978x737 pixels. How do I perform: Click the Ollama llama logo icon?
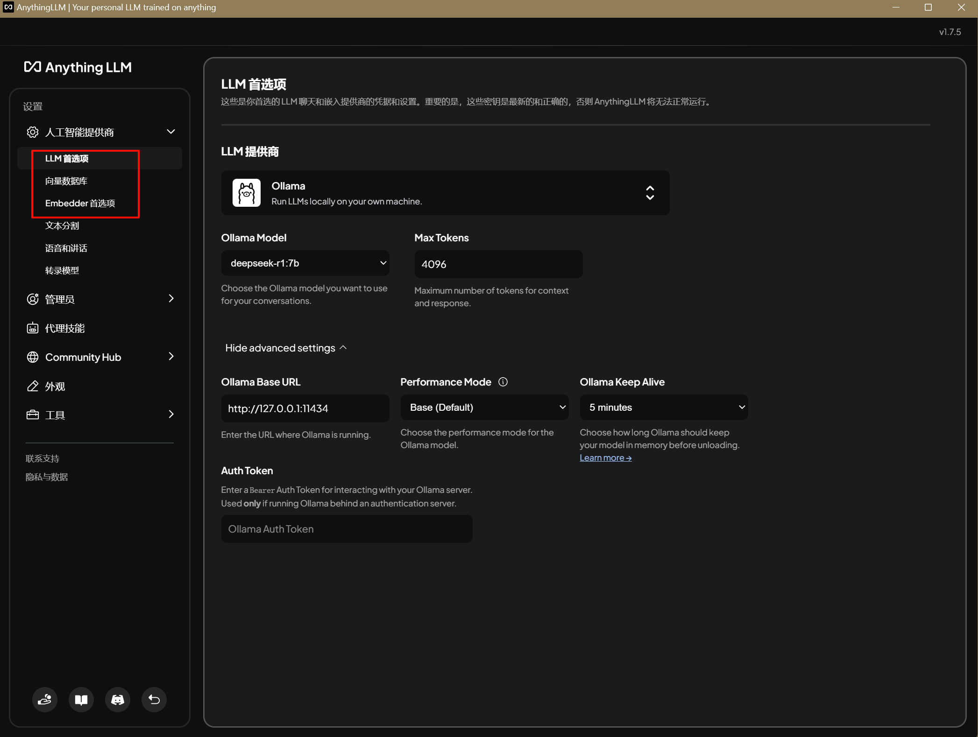pyautogui.click(x=247, y=193)
